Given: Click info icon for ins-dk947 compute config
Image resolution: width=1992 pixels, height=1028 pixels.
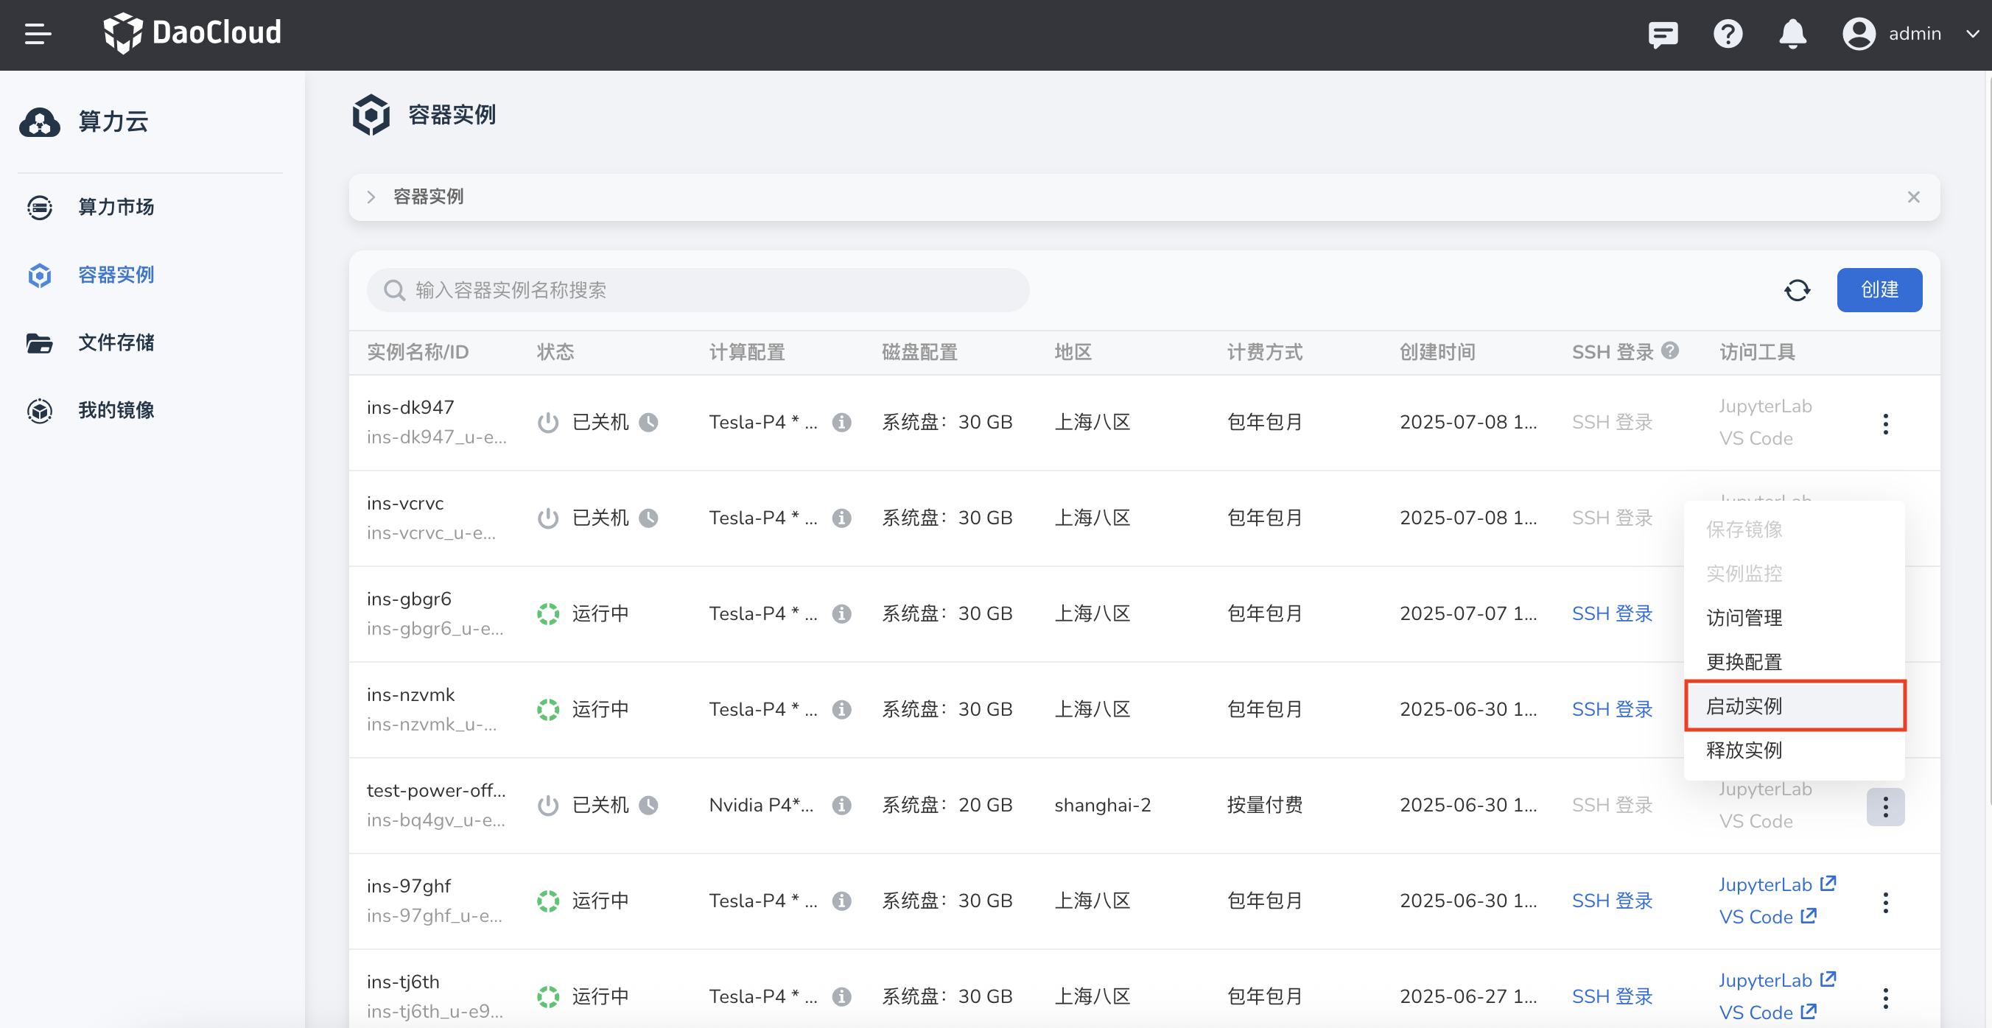Looking at the screenshot, I should (841, 423).
